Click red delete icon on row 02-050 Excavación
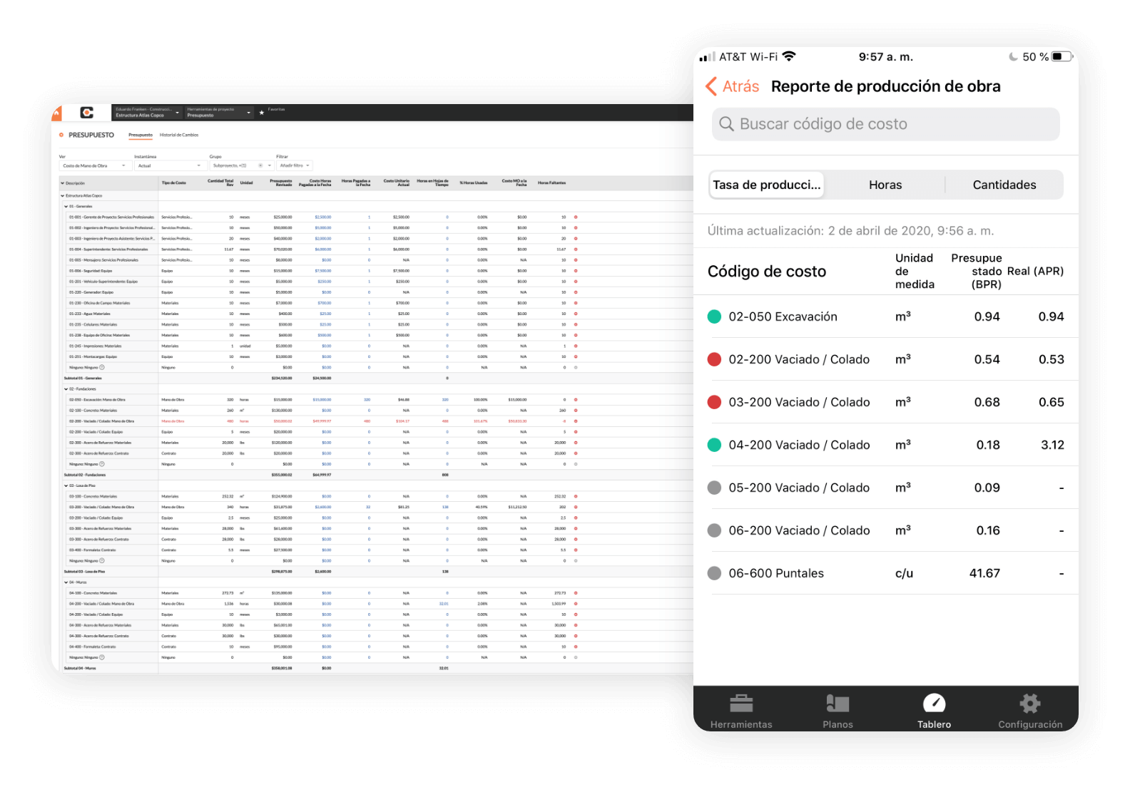This screenshot has height=787, width=1130. click(x=576, y=399)
